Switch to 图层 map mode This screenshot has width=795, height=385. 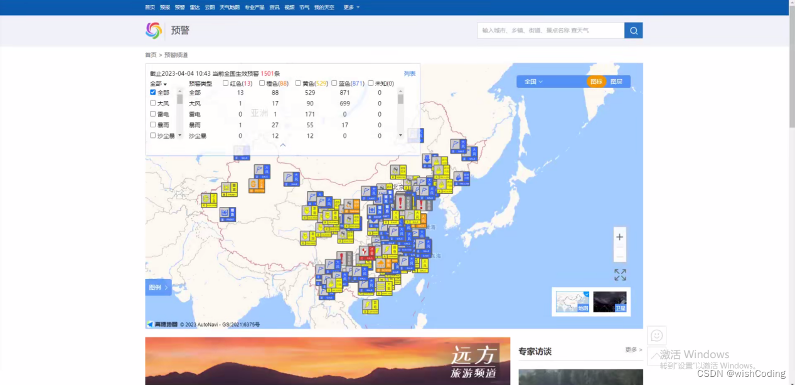click(617, 82)
